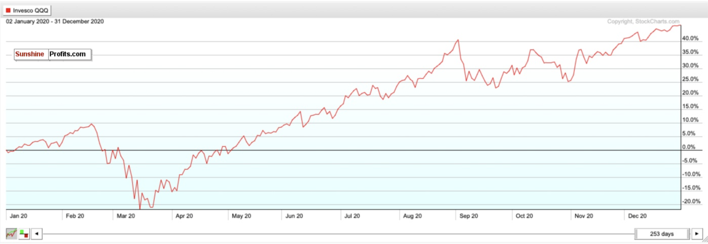Click the May 20 month label

pos(241,216)
